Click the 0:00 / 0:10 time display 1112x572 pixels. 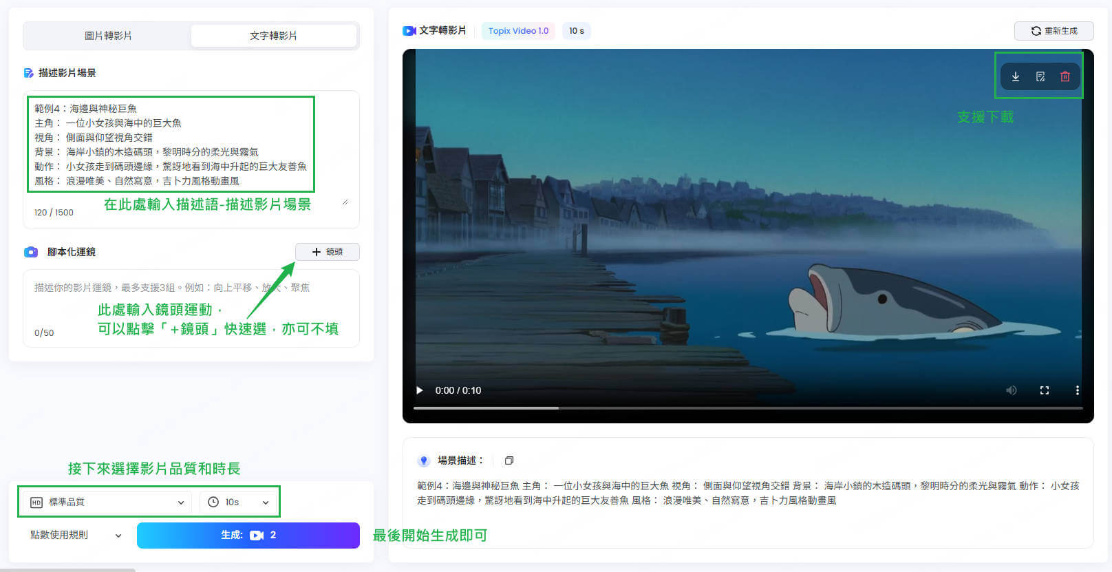coord(458,390)
